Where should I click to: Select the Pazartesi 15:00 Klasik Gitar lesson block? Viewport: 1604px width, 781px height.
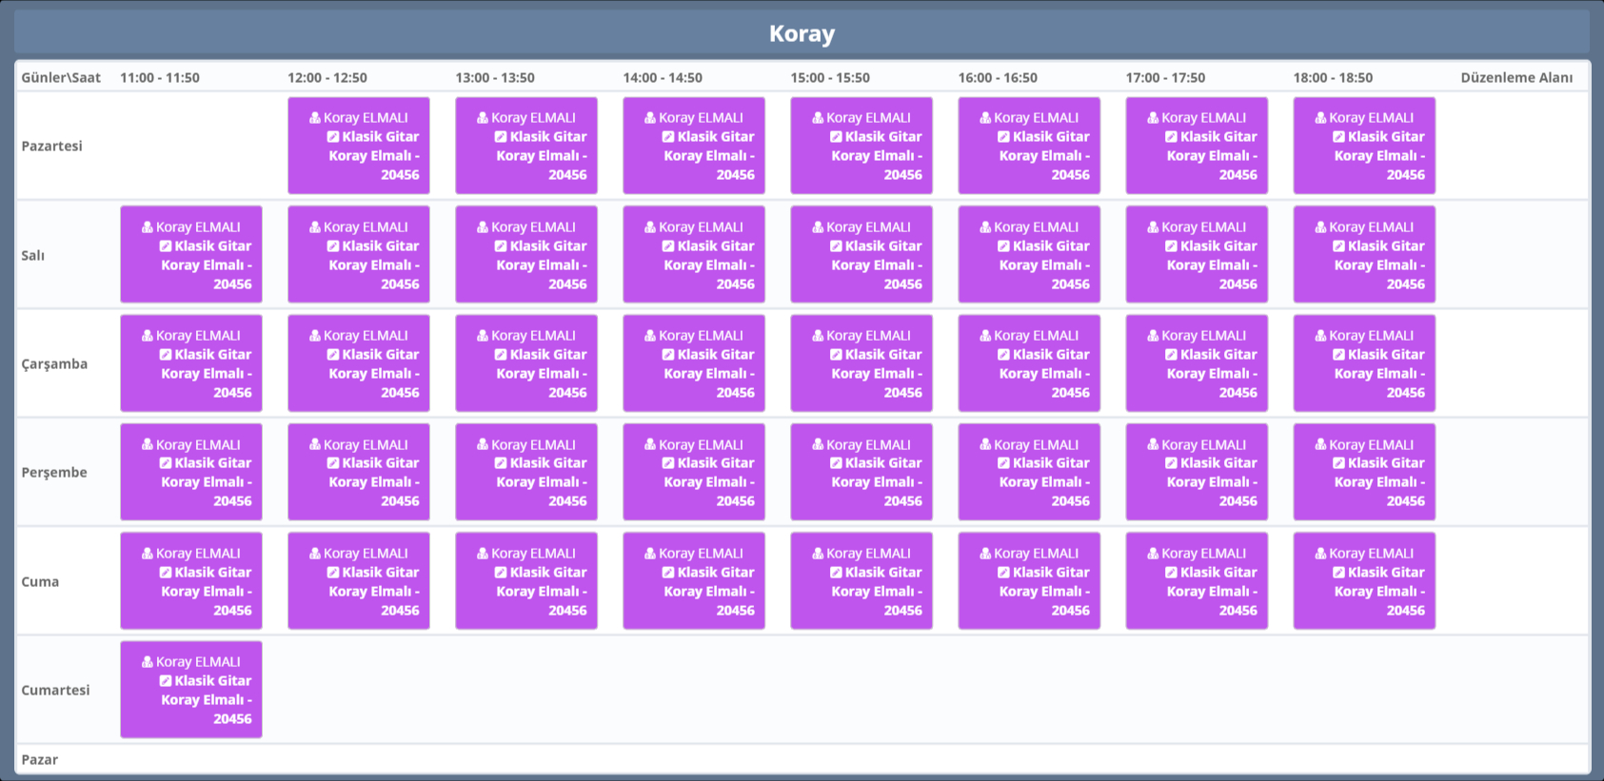[x=861, y=146]
